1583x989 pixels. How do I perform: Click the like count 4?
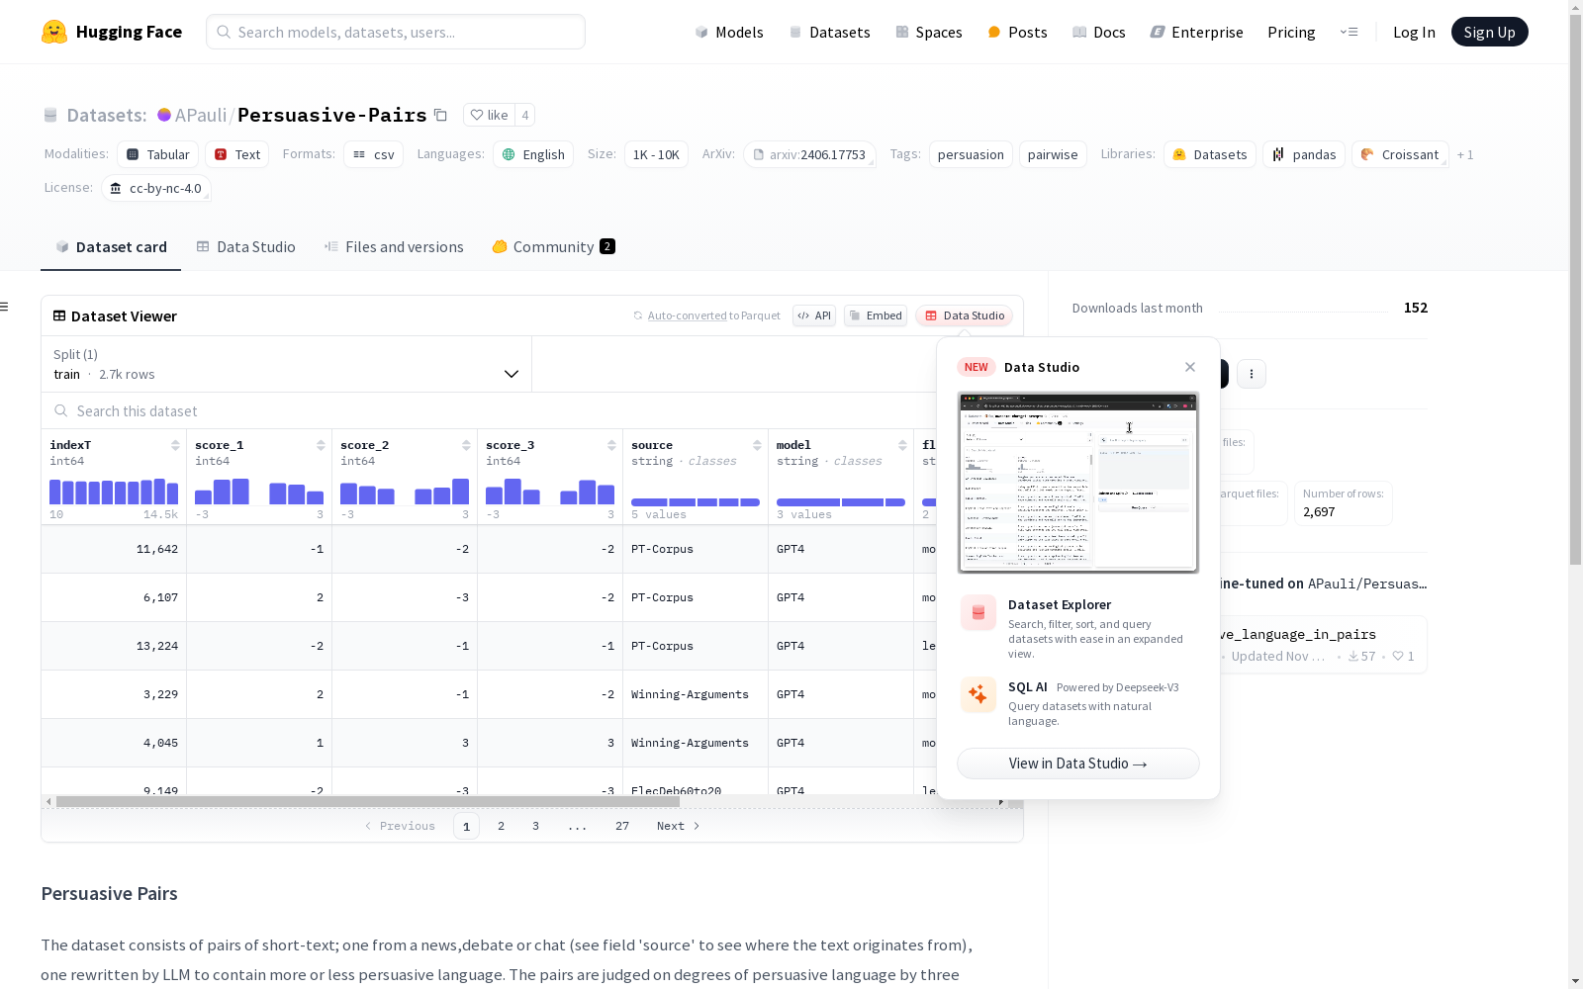click(525, 115)
